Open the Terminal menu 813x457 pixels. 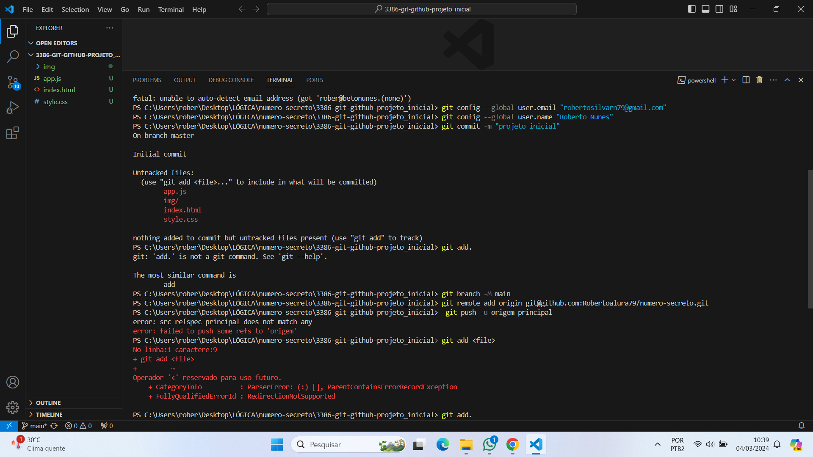pyautogui.click(x=171, y=9)
